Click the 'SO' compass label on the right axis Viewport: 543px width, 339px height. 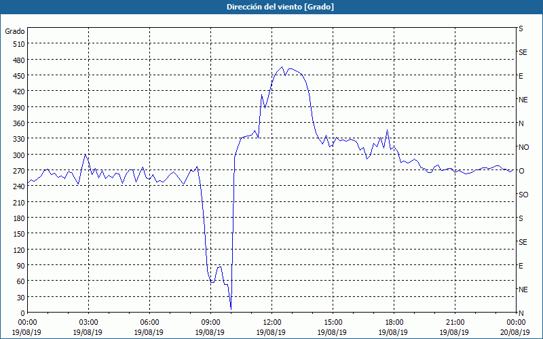tap(523, 195)
